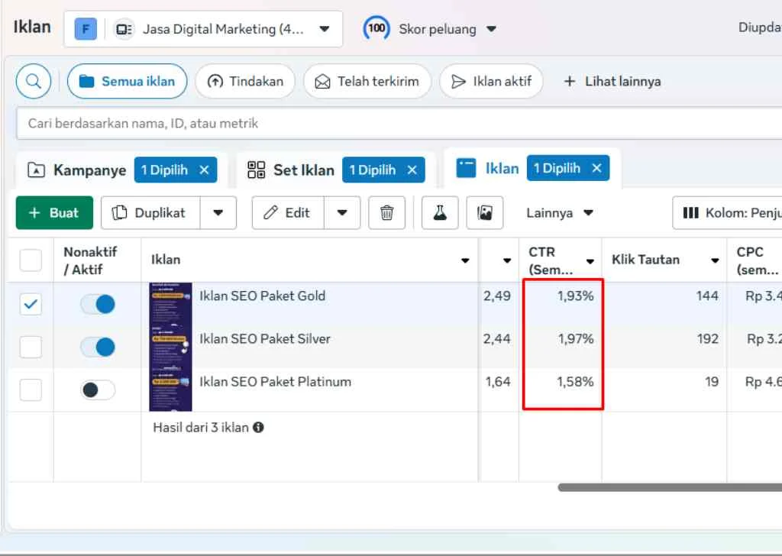Screen dimensions: 782x556
Task: Click the info icon next to Hasil dari 3 iklan
Action: pyautogui.click(x=258, y=428)
